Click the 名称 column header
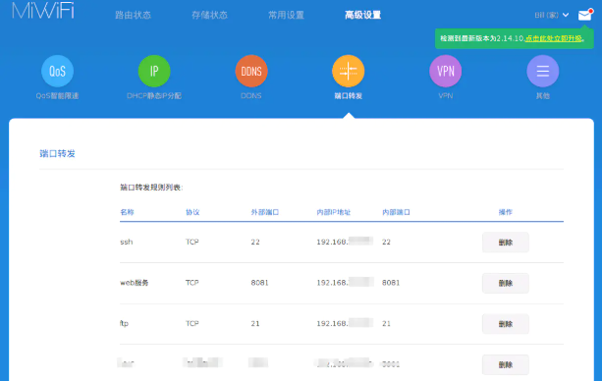The width and height of the screenshot is (602, 381). coord(127,212)
